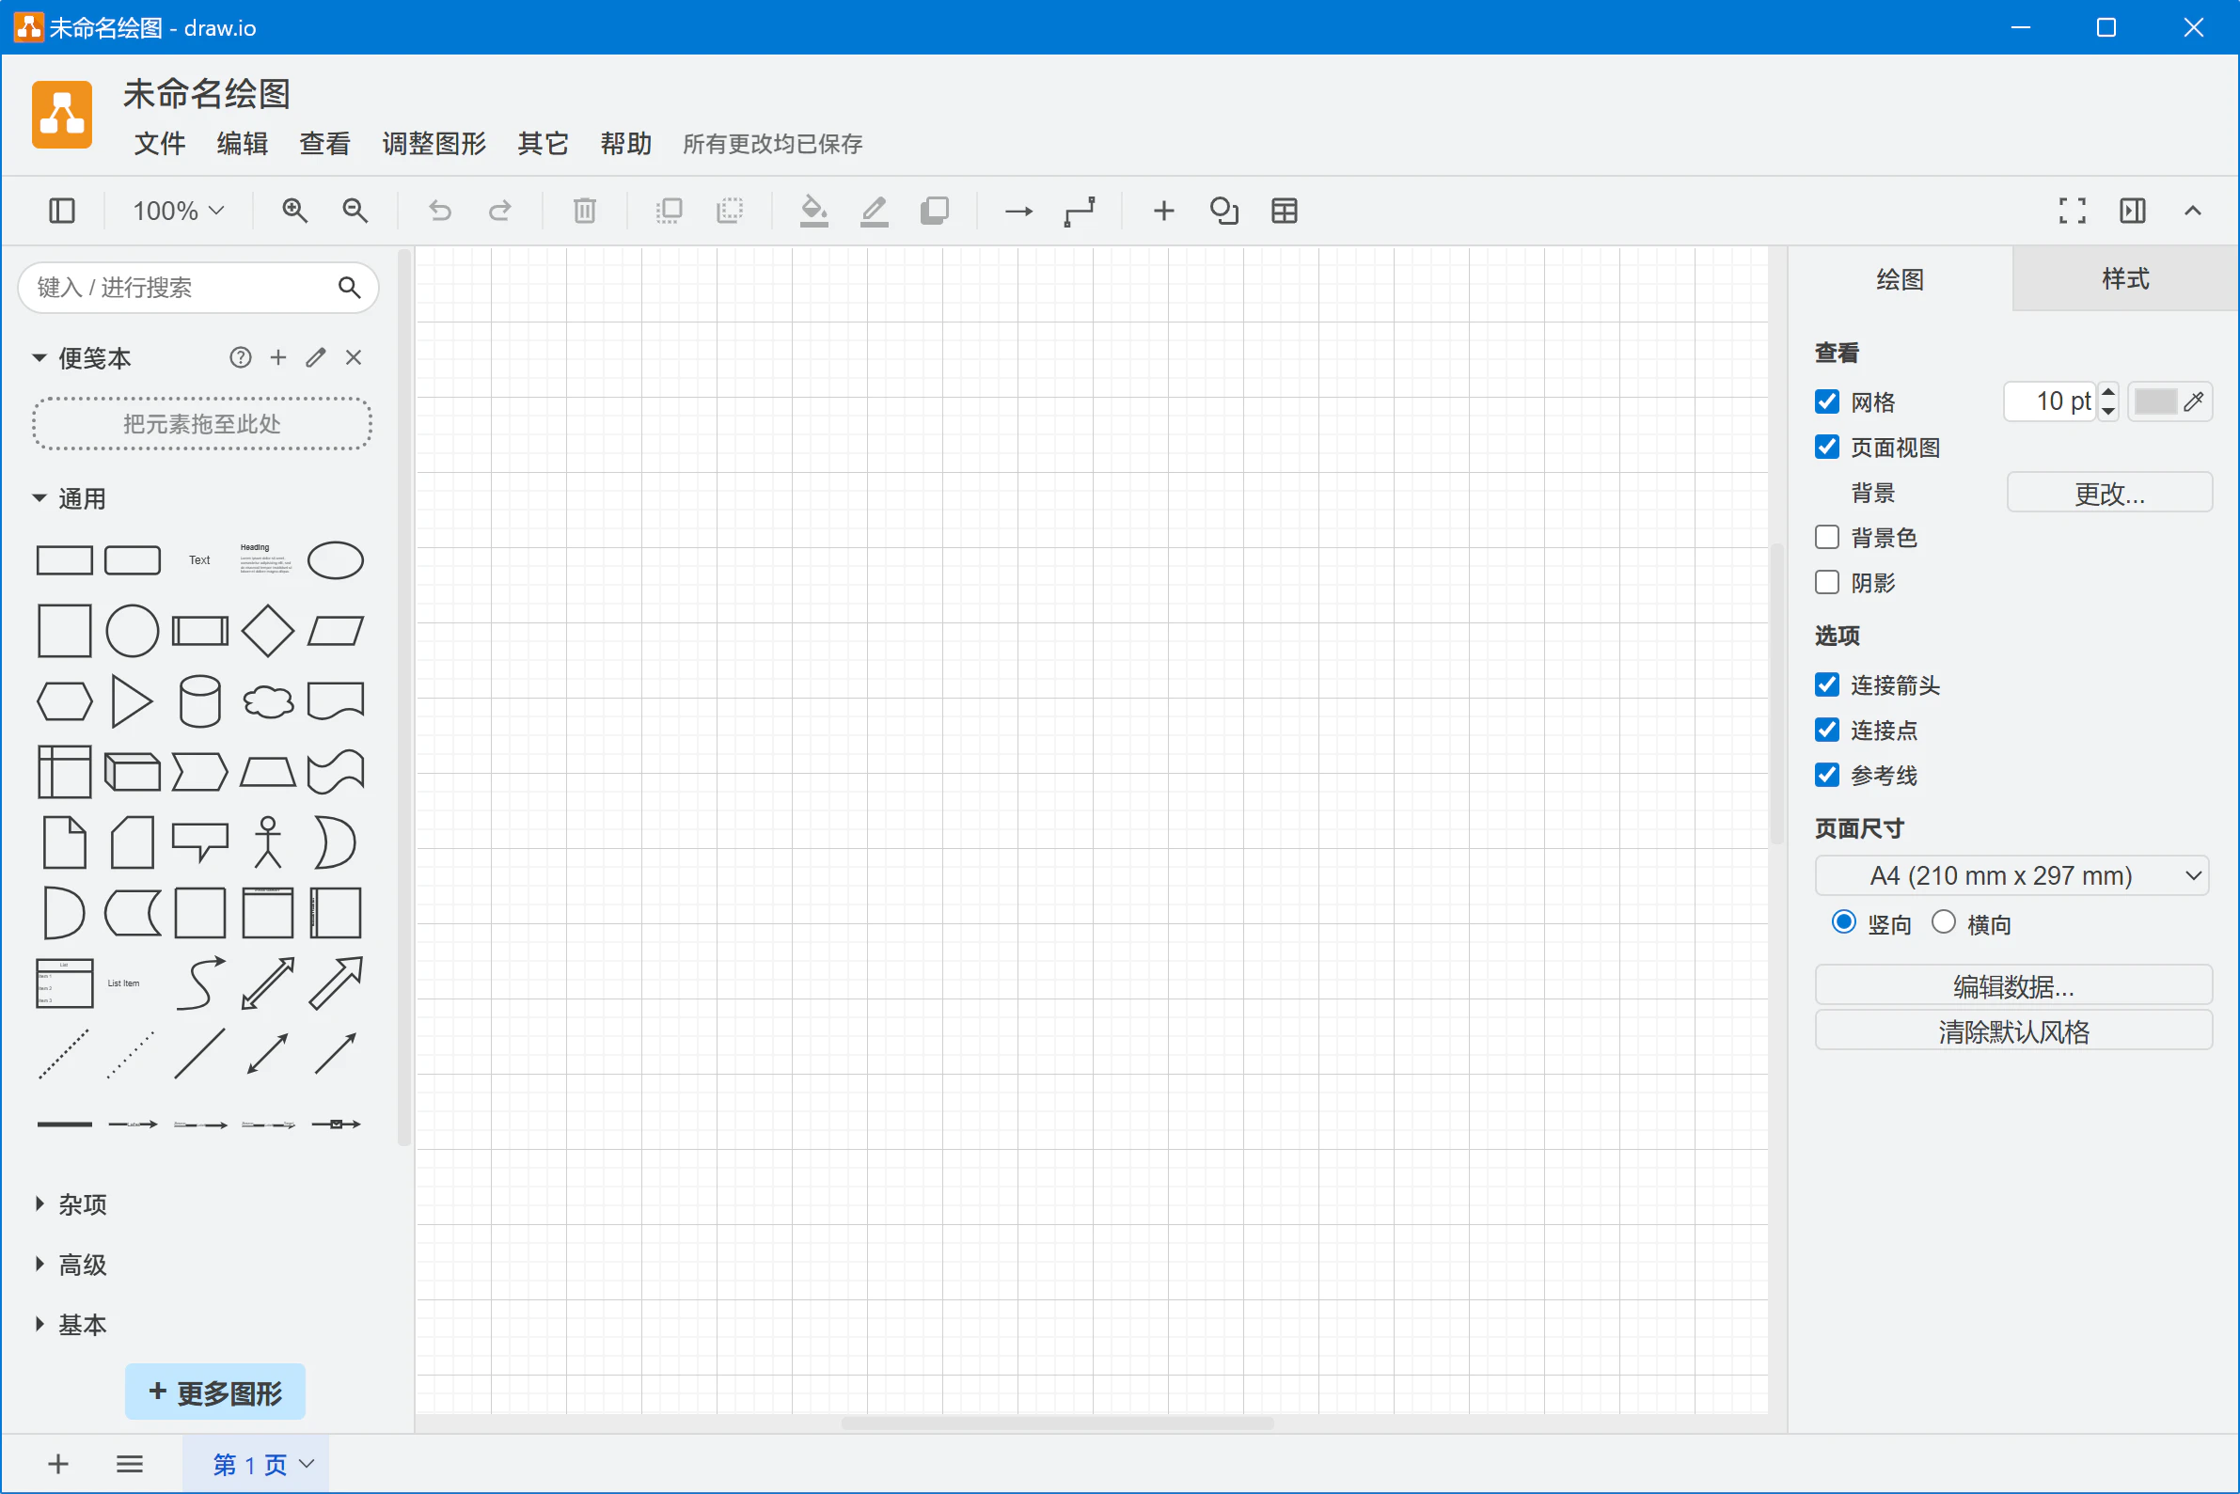
Task: Open the 100% zoom level dropdown
Action: point(175,211)
